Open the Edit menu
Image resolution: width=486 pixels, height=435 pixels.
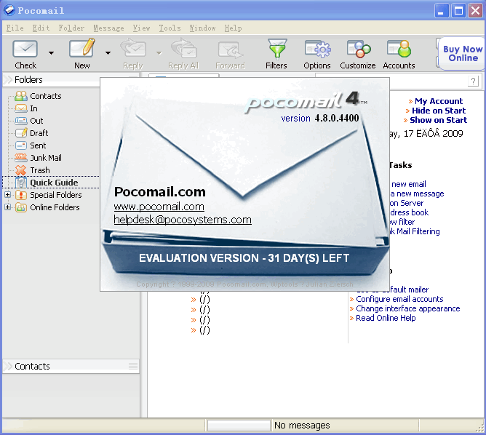[x=41, y=28]
